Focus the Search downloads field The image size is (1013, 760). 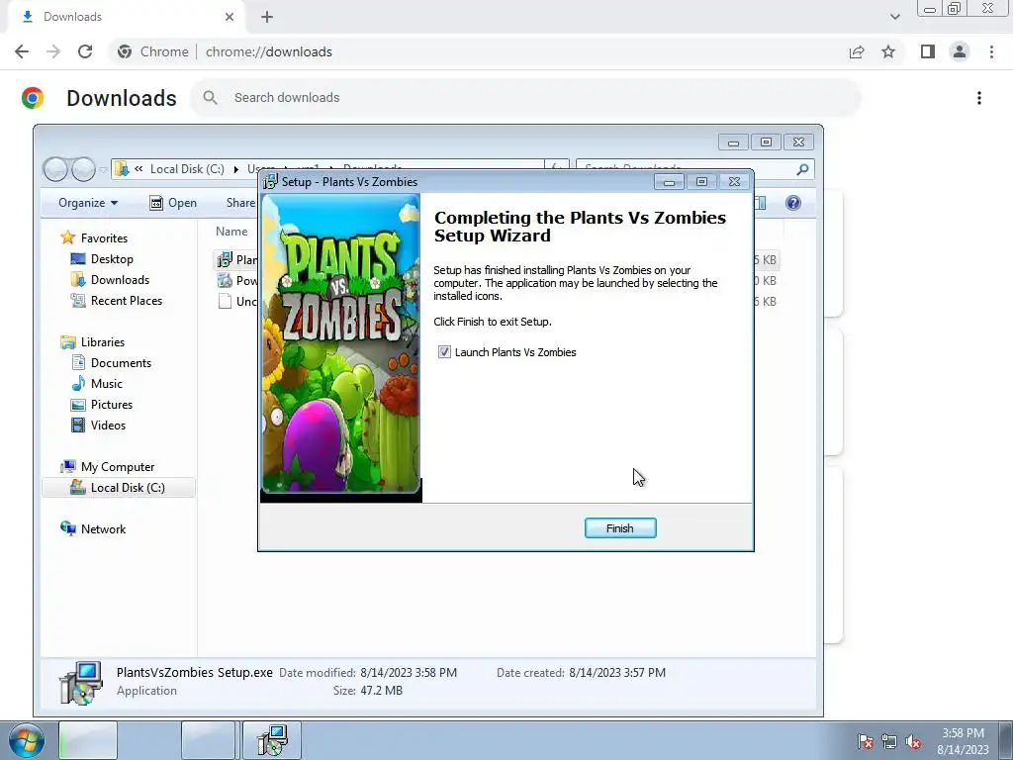[526, 98]
